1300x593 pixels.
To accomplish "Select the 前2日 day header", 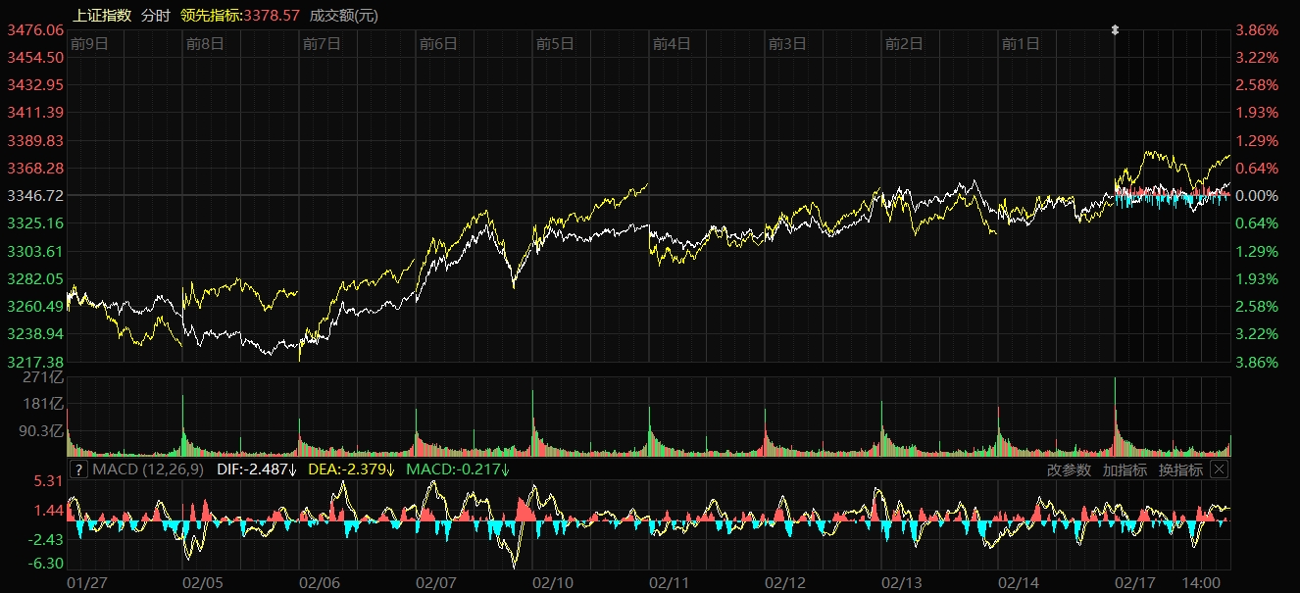I will pos(904,43).
